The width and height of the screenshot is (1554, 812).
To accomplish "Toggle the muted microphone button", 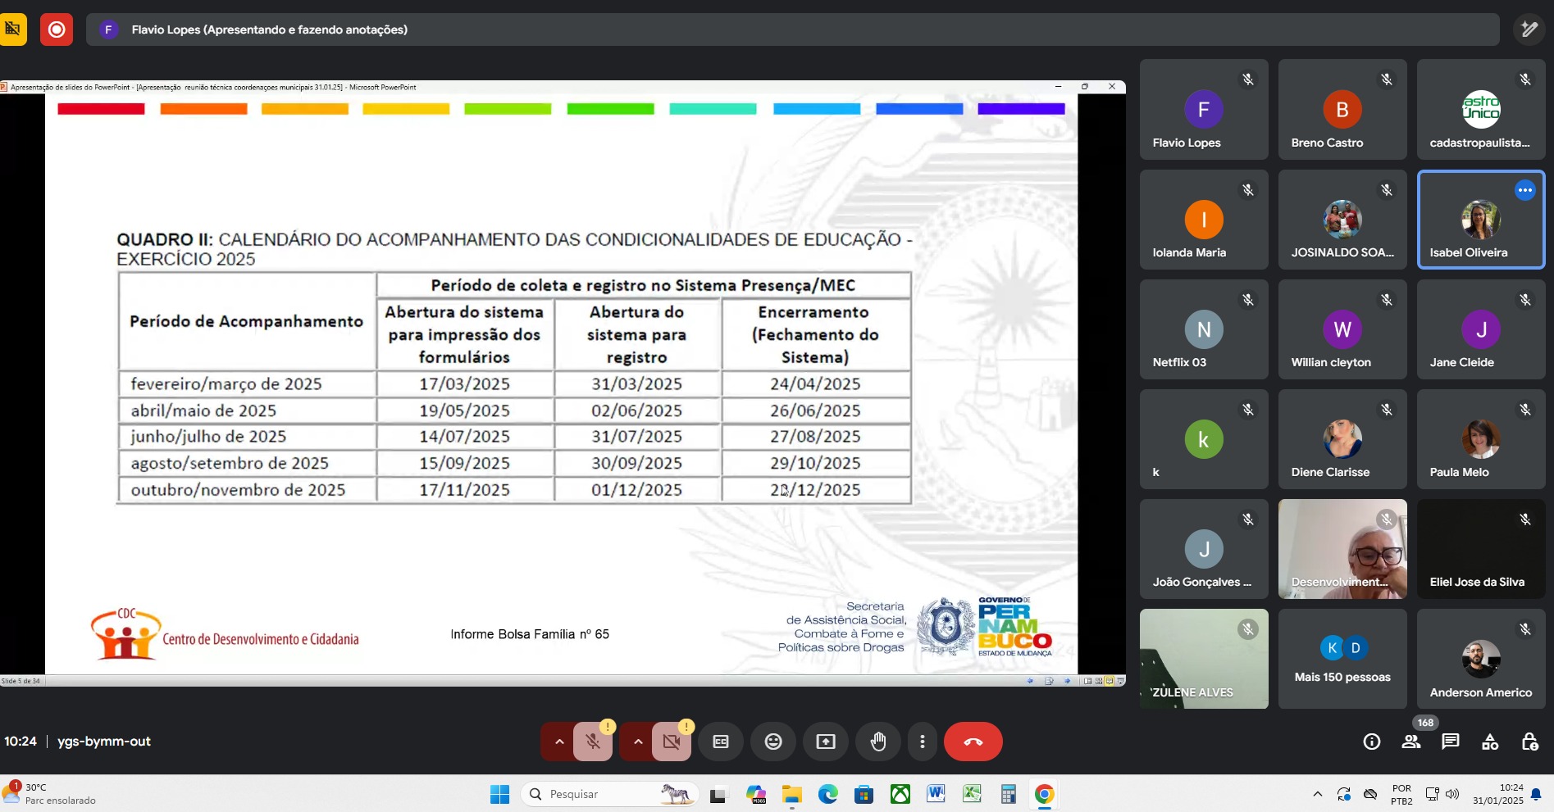I will click(593, 742).
